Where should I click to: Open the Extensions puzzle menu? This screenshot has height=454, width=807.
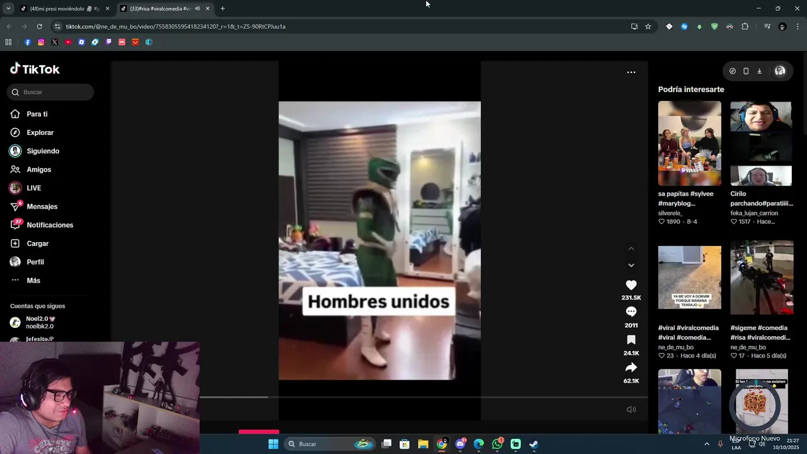[745, 26]
